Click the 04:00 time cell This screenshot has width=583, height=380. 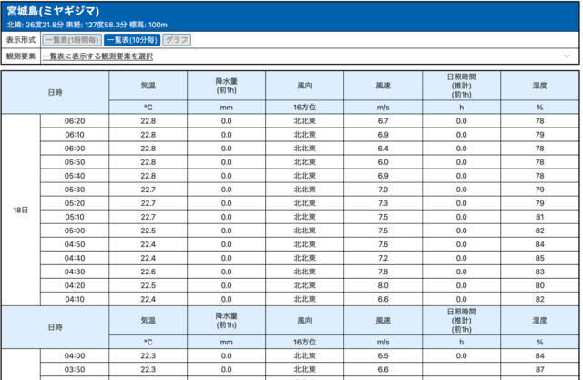[75, 356]
